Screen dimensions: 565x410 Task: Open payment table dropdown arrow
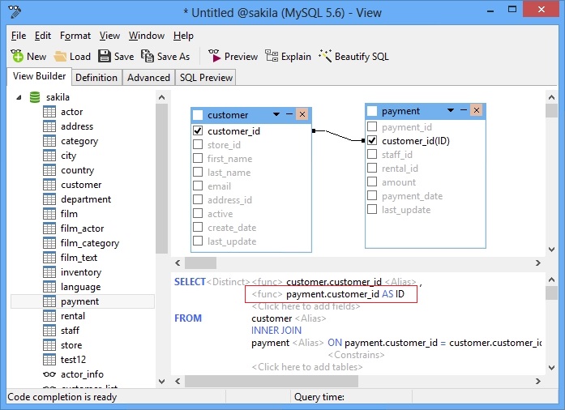pyautogui.click(x=451, y=110)
